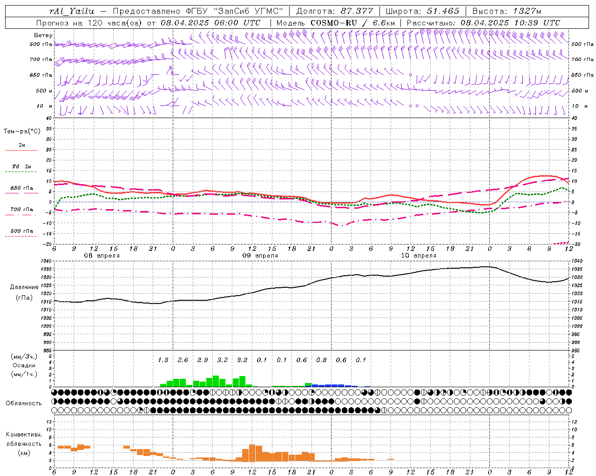596x476 pixels.
Task: Select the 09 апреля date label
Action: coord(260,256)
